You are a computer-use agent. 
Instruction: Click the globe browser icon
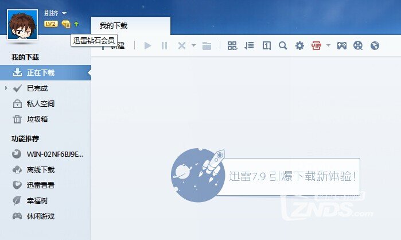375,46
